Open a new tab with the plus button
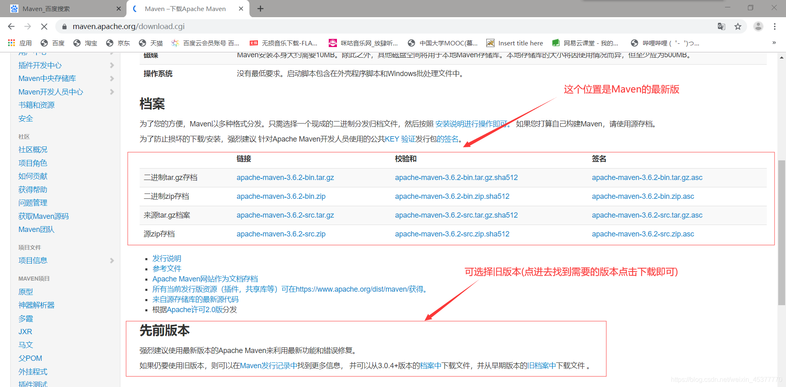Screen dimensions: 786x387 point(260,9)
